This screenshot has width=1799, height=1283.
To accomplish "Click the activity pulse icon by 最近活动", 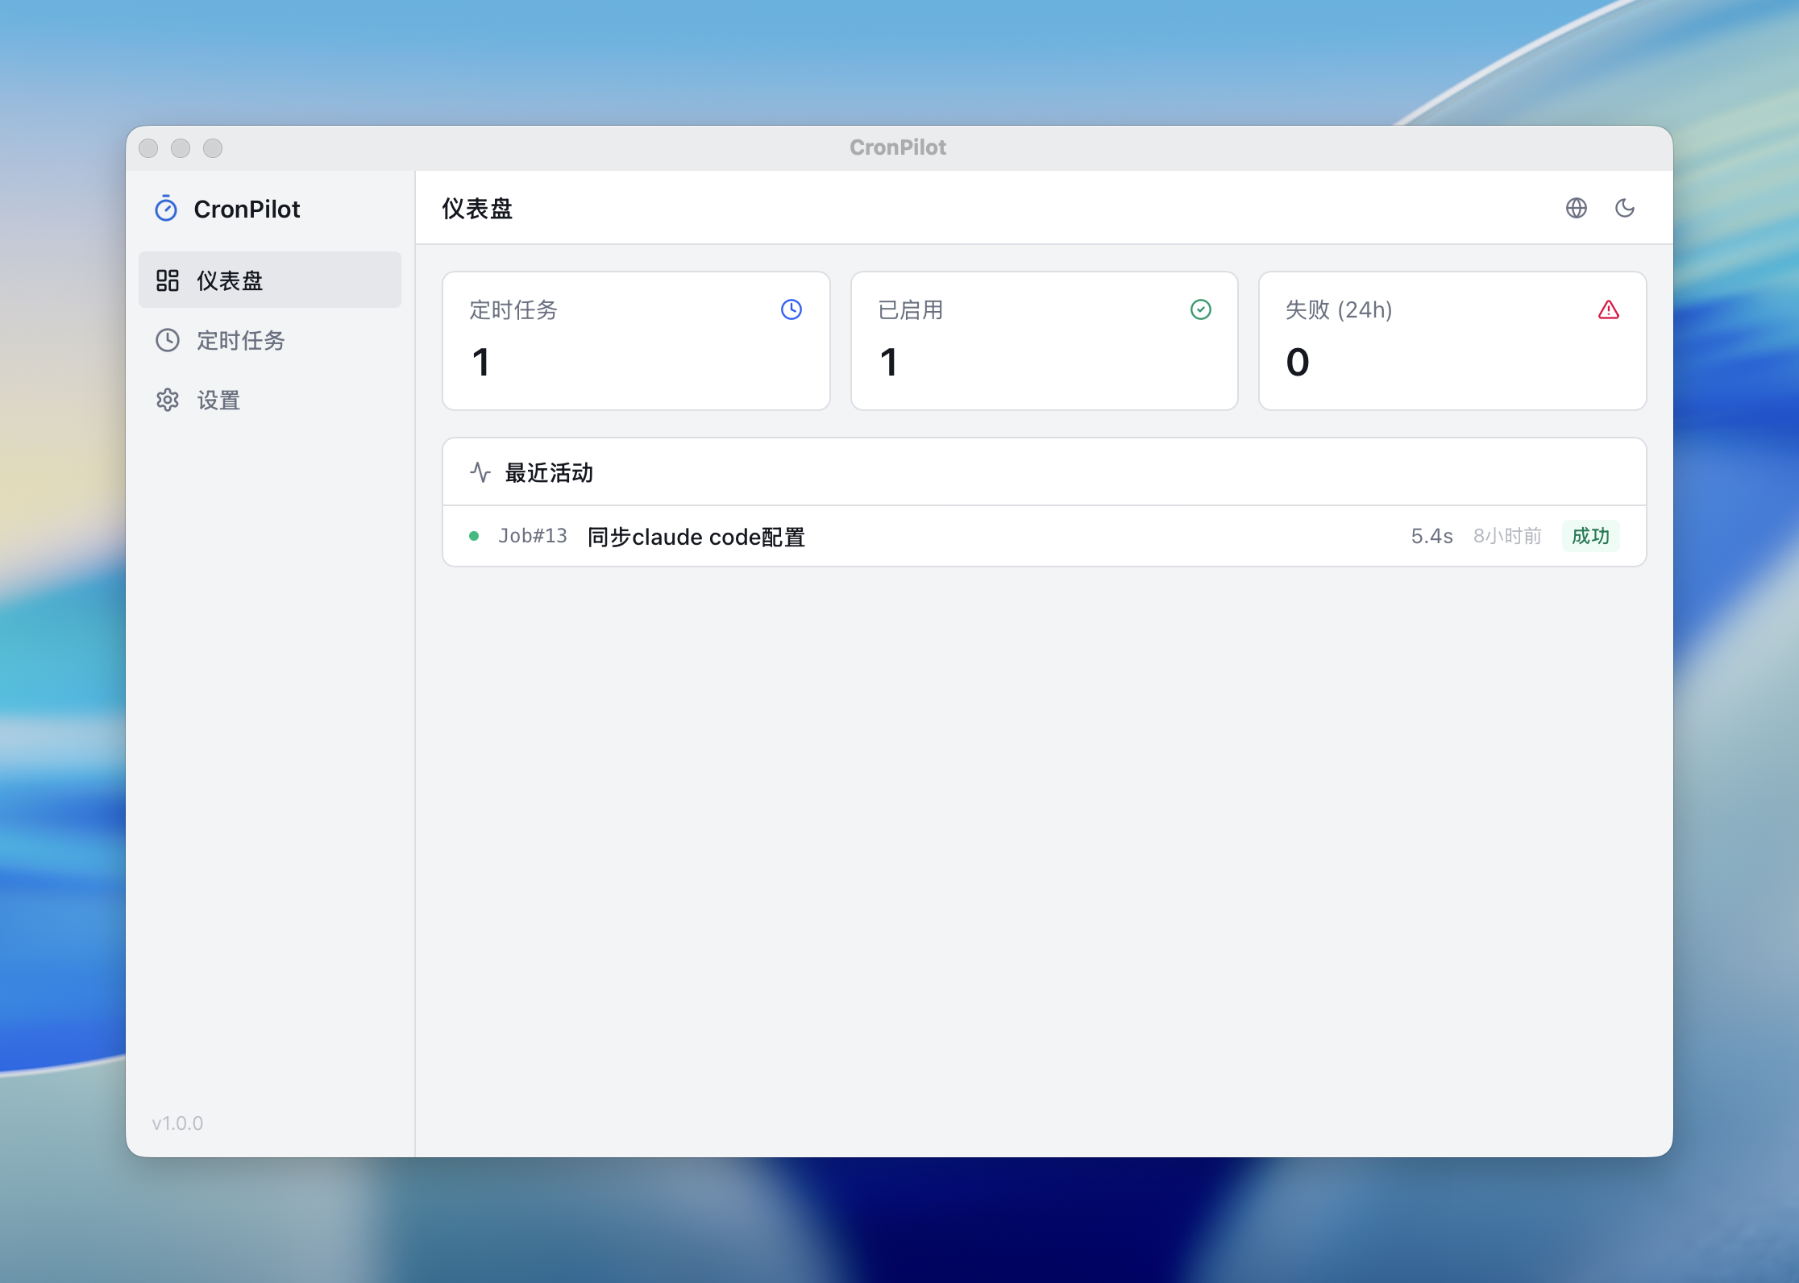I will [x=480, y=472].
